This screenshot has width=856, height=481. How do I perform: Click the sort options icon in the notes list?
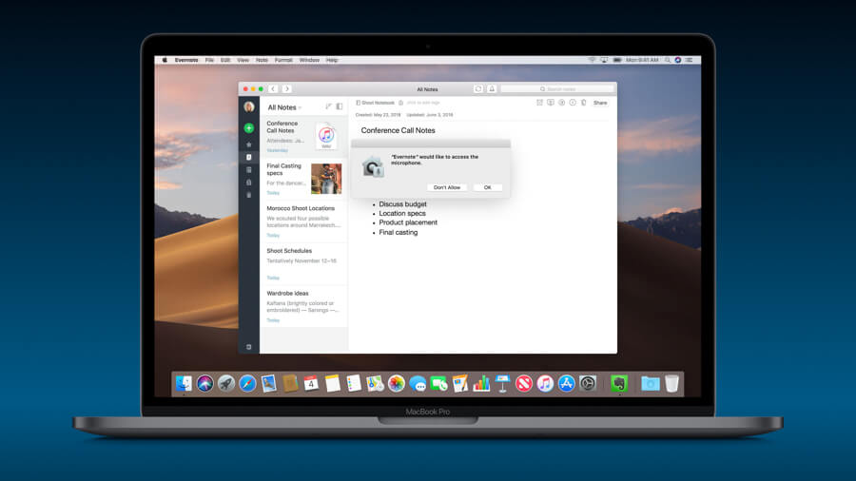point(329,106)
